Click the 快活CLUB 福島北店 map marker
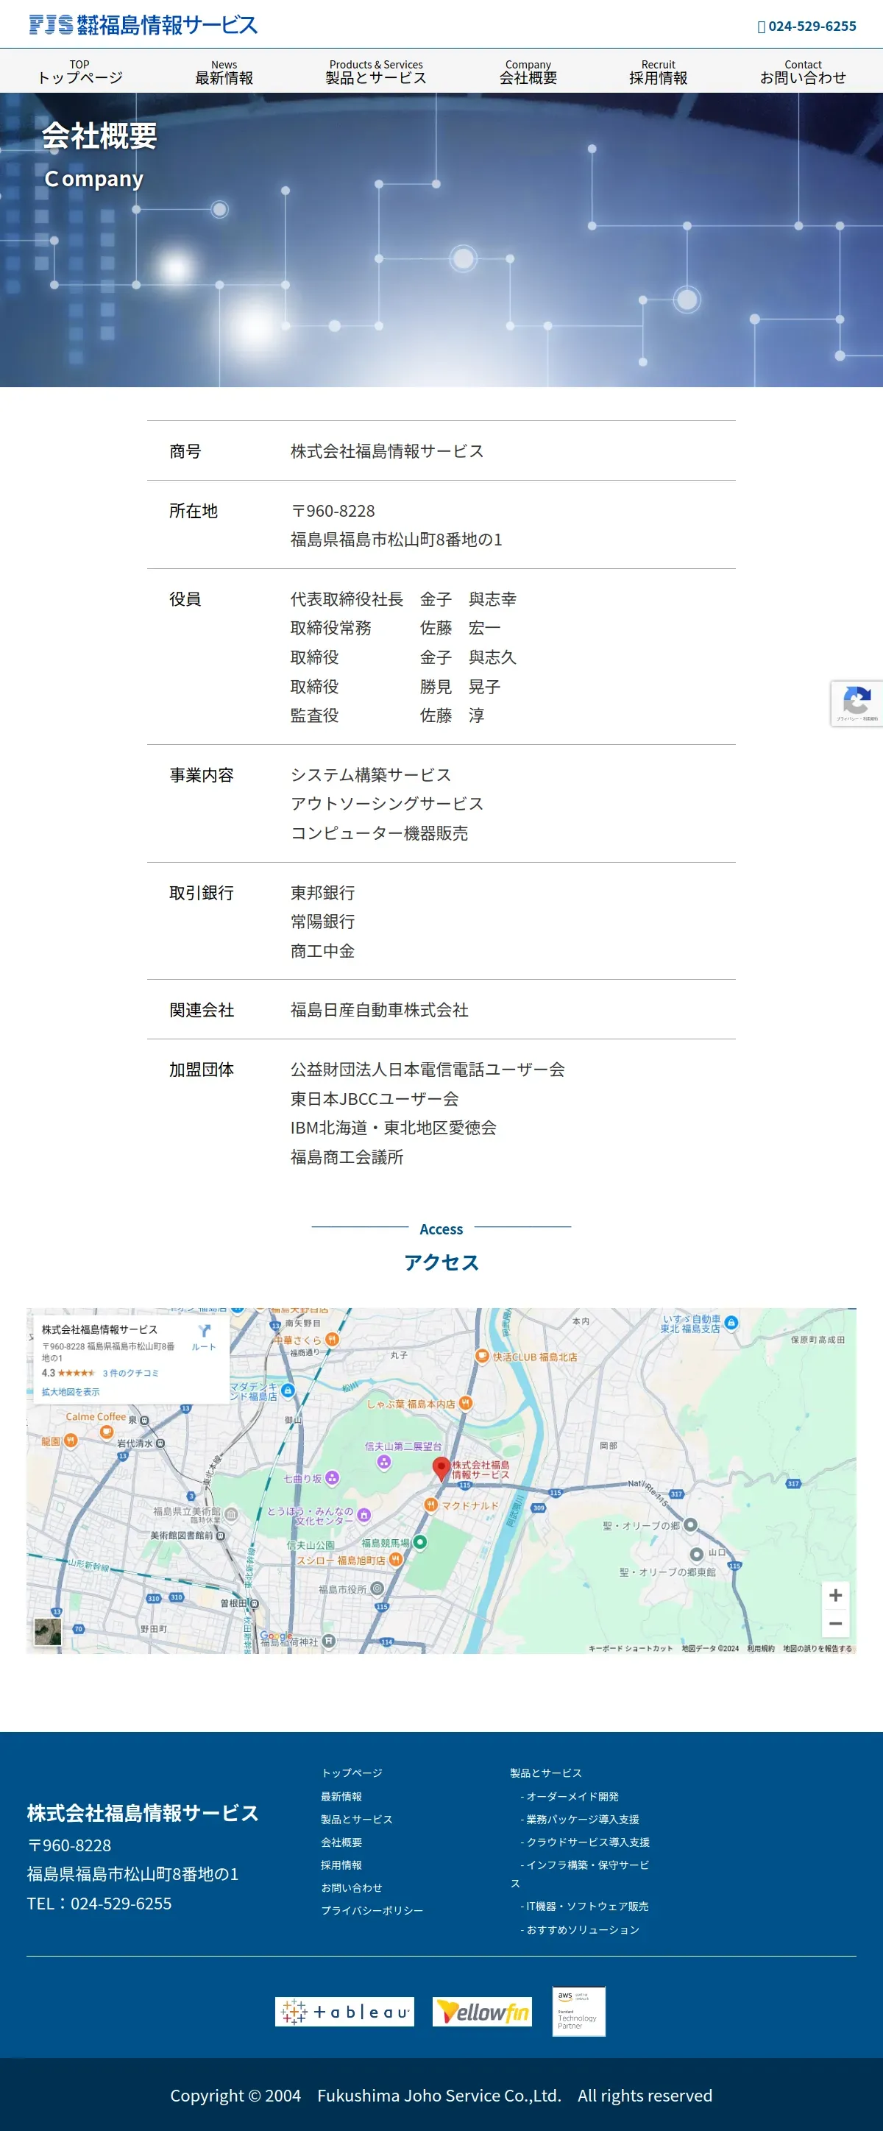The width and height of the screenshot is (883, 2131). point(482,1356)
